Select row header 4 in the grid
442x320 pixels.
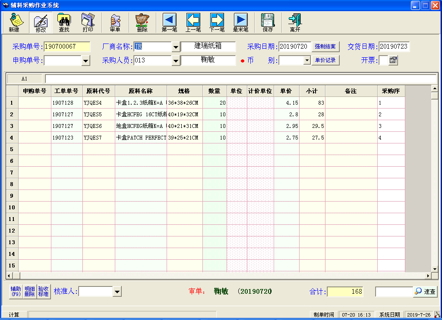[x=12, y=138]
